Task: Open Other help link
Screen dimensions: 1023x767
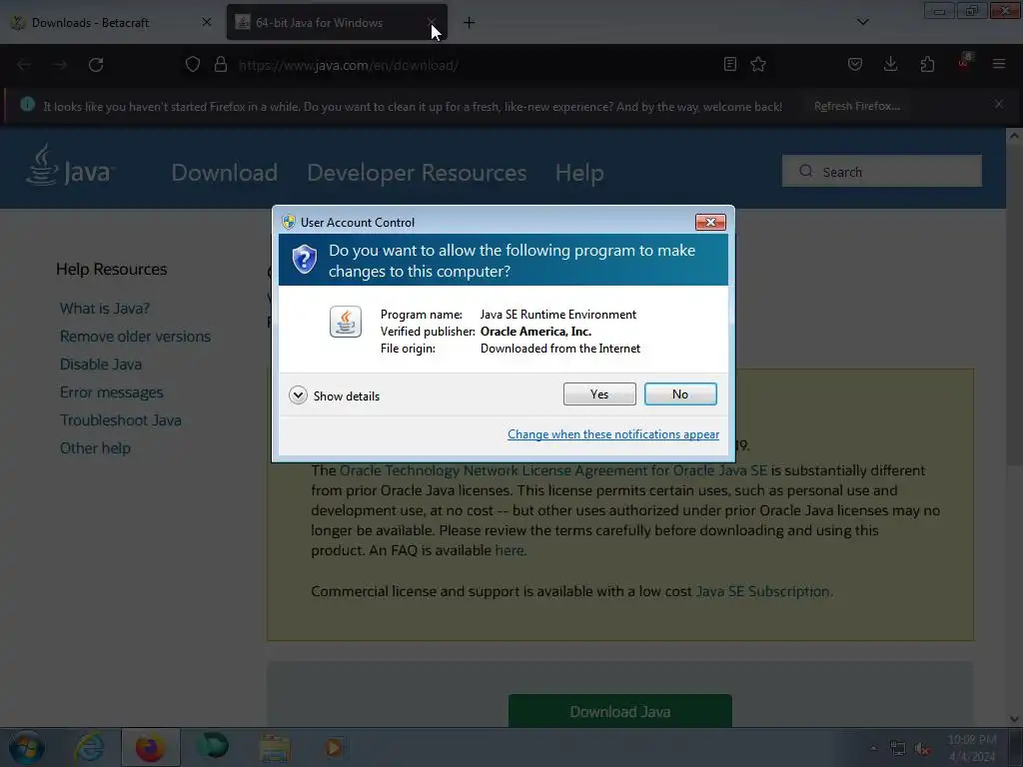Action: 95,448
